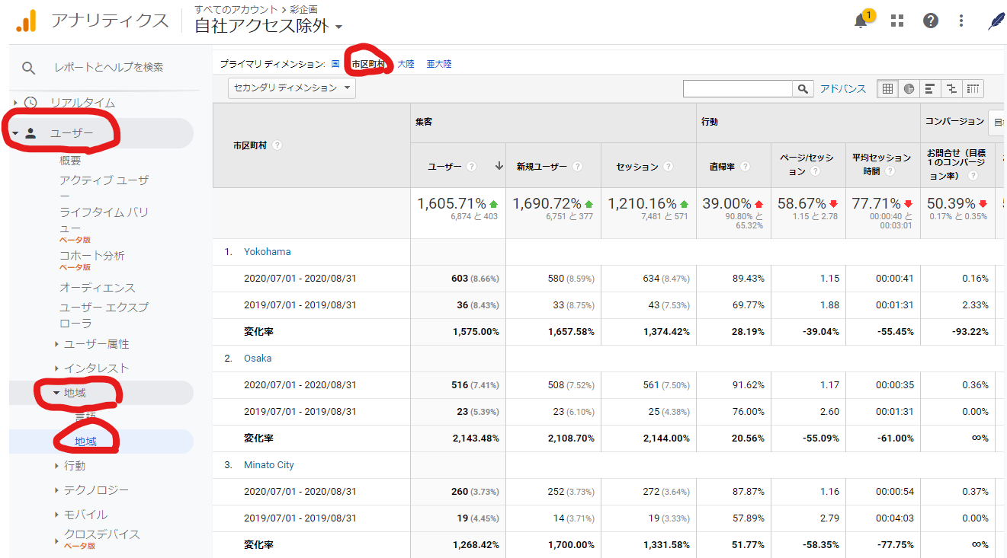Expand the モバイル submenu
1007x558 pixels.
pos(57,515)
